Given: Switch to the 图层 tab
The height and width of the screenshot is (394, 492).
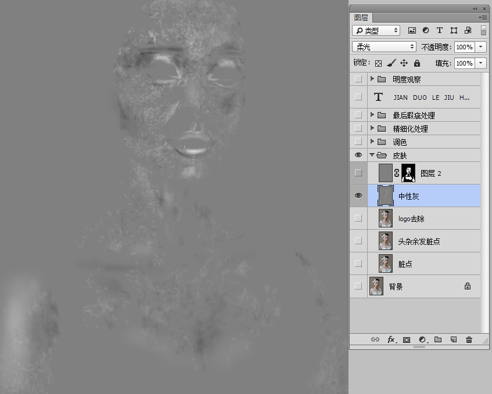Looking at the screenshot, I should [361, 18].
